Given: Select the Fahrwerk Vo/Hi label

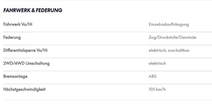Looking at the screenshot, I should (18, 24).
